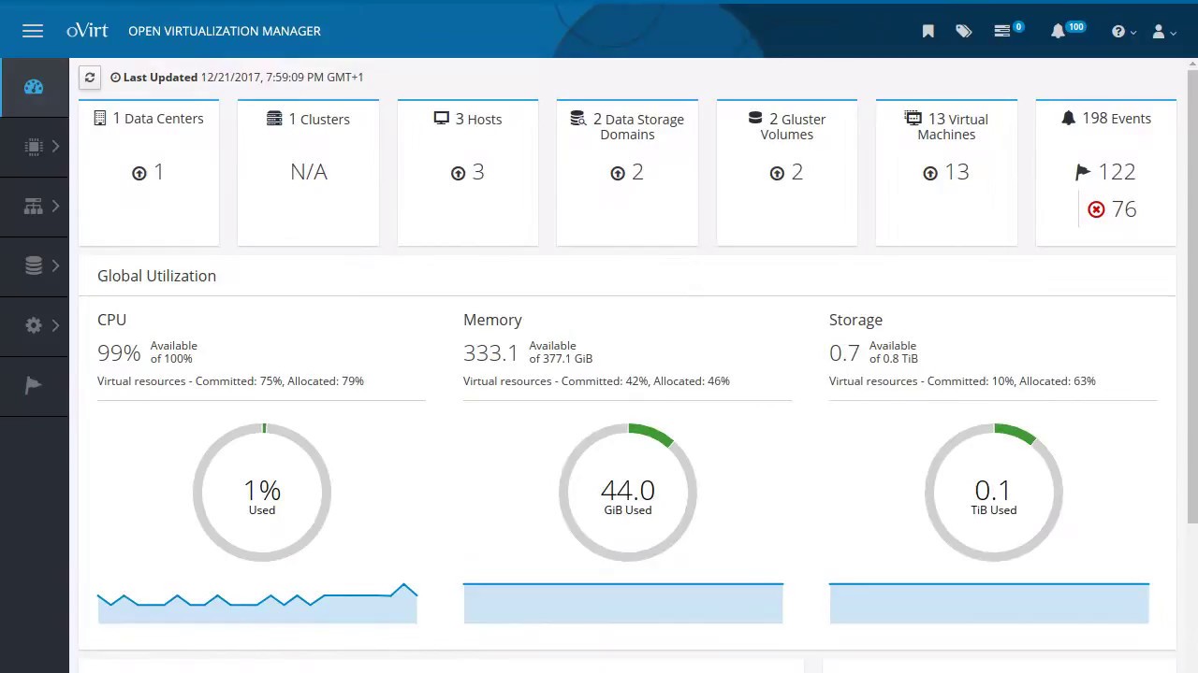
Task: Show the 76 error events
Action: coord(1112,209)
